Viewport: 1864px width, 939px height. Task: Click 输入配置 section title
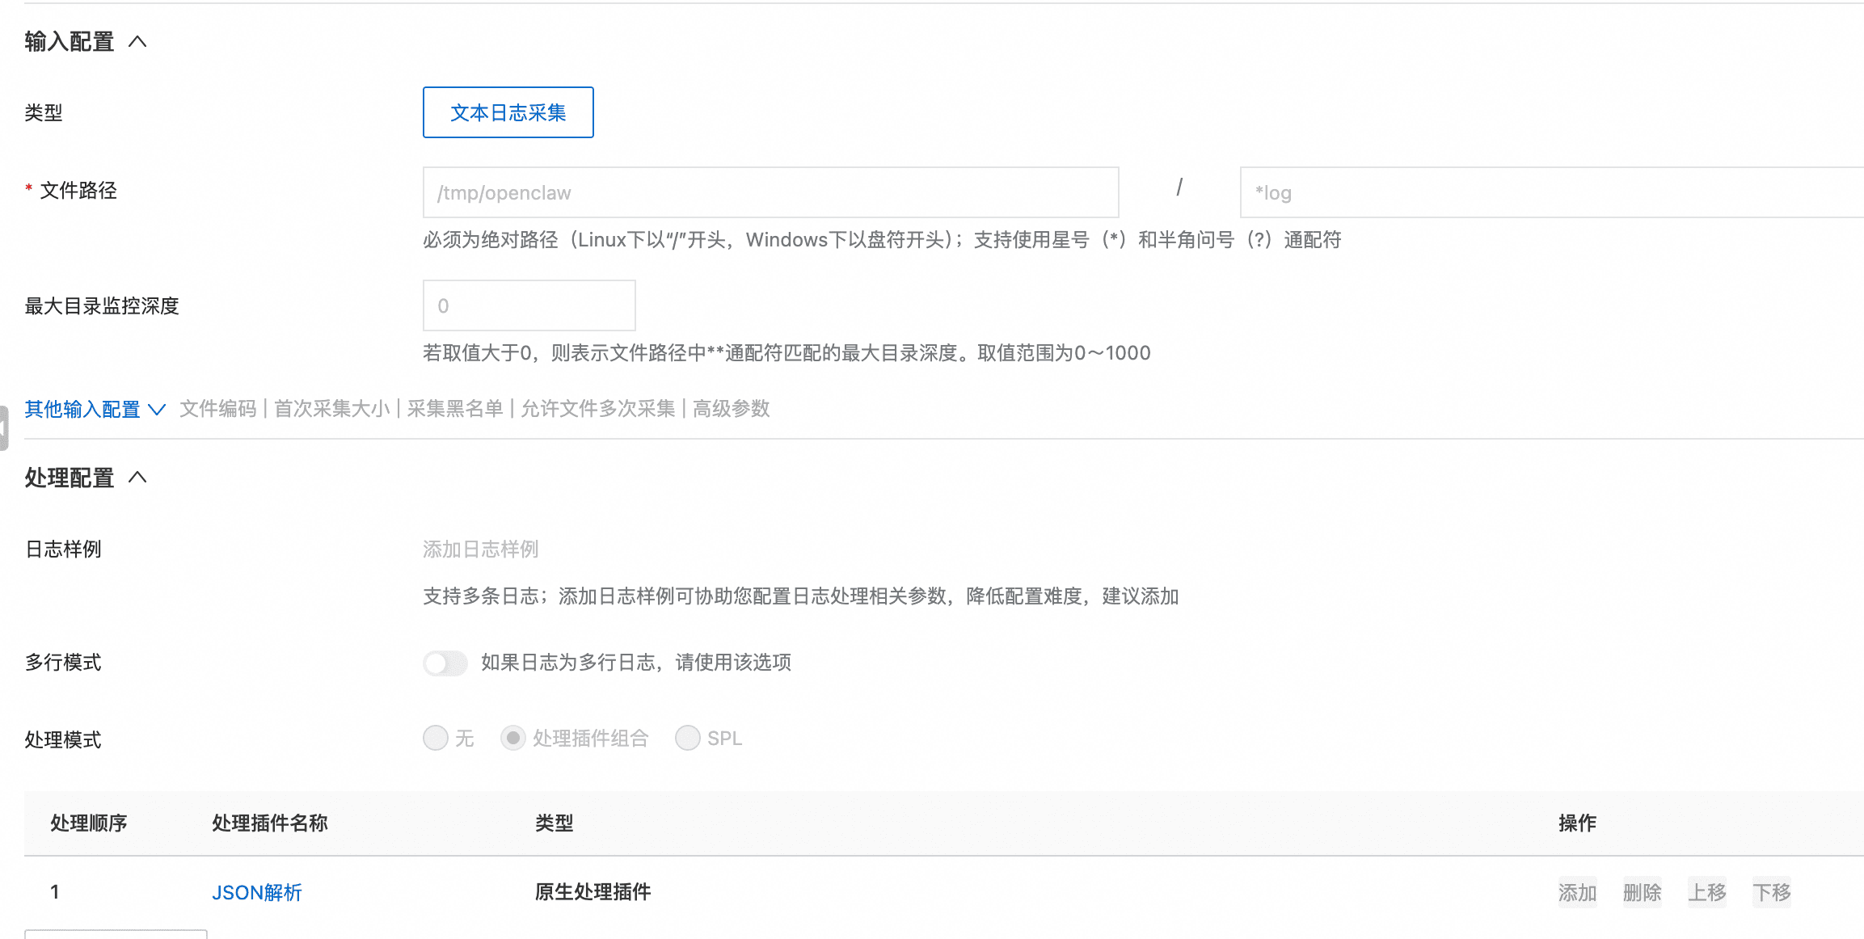click(x=70, y=41)
